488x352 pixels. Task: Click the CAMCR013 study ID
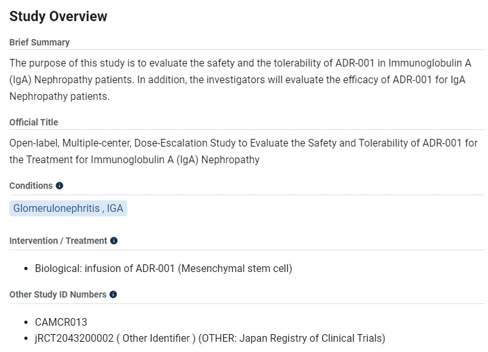tap(61, 322)
